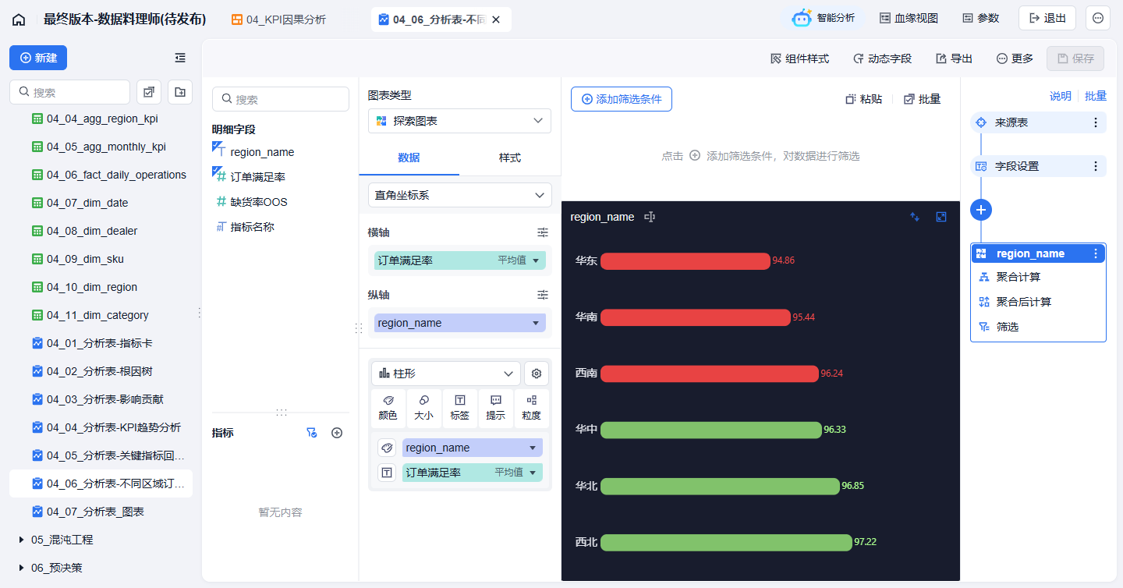Click the 批量 link in the right panel
The width and height of the screenshot is (1123, 588).
(x=1096, y=96)
